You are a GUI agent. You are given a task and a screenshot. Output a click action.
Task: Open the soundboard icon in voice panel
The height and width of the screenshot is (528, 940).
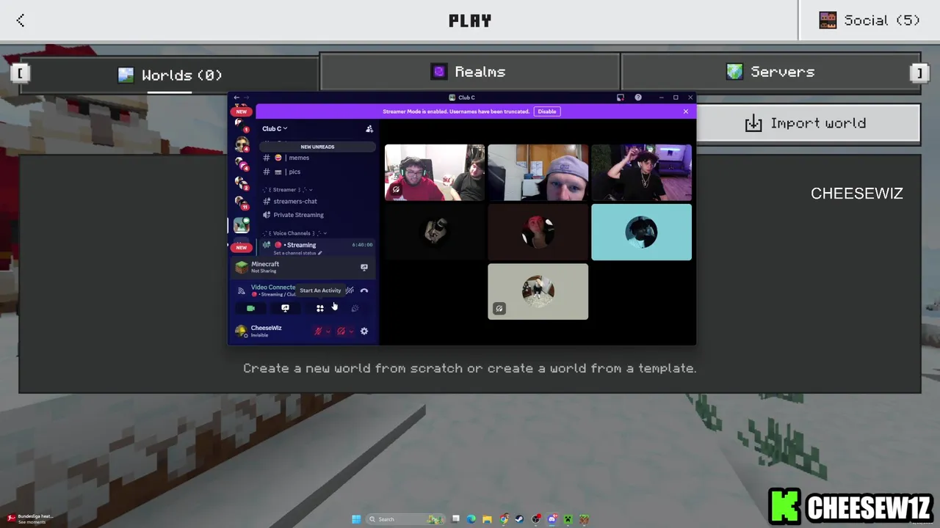point(355,309)
